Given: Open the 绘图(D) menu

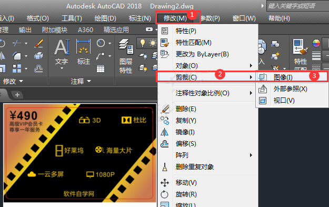Looking at the screenshot, I should [105, 18].
